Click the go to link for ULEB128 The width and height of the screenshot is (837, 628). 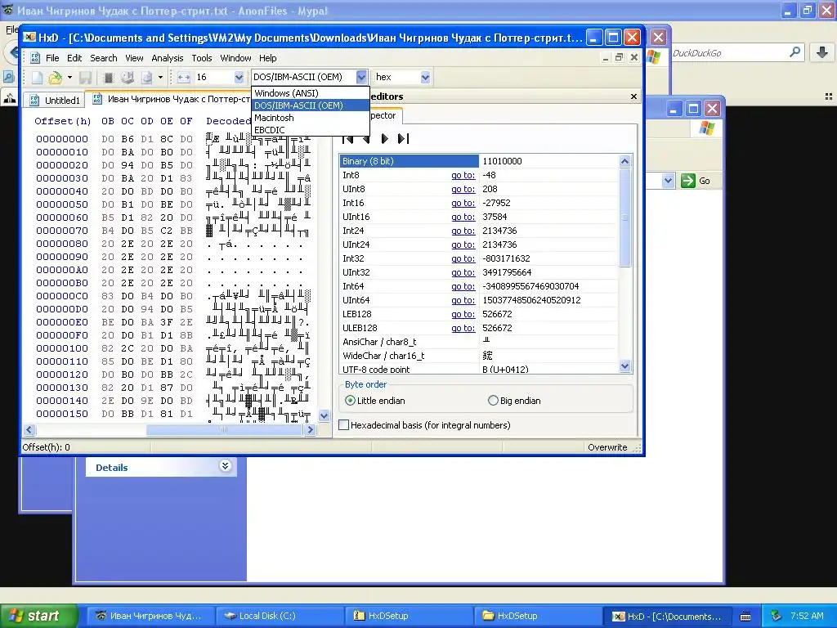point(463,328)
